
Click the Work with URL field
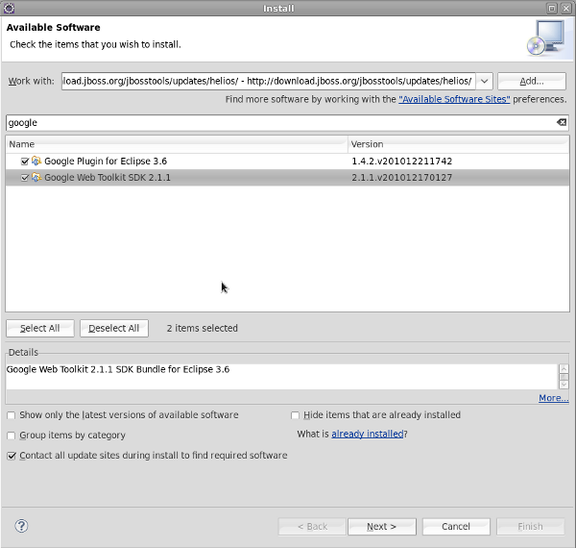268,81
